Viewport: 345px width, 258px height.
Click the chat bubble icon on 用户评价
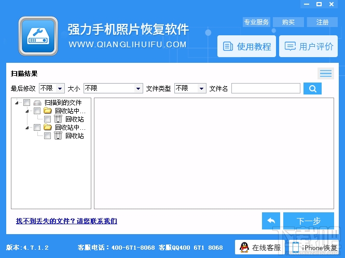tap(290, 46)
